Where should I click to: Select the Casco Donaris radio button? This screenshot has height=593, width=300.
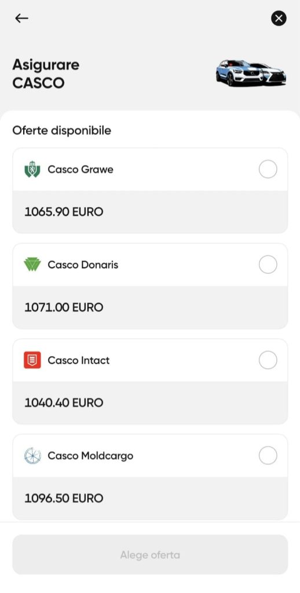(x=268, y=264)
